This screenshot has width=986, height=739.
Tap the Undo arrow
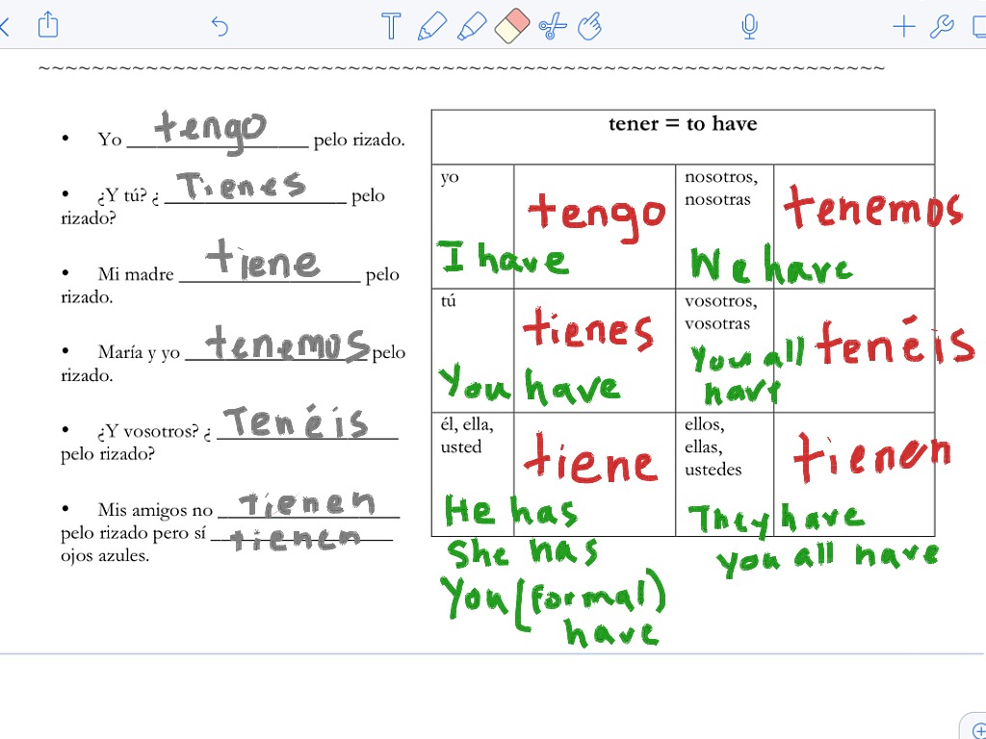click(220, 27)
